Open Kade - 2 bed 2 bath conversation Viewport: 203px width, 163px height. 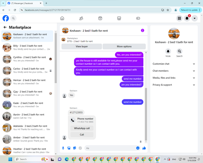(x=27, y=105)
